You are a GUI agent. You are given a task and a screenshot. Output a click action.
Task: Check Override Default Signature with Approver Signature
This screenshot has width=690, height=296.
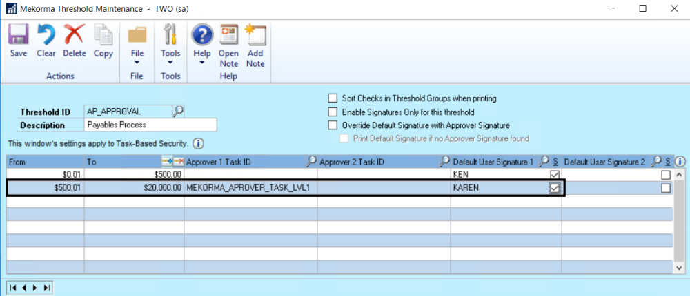(333, 125)
